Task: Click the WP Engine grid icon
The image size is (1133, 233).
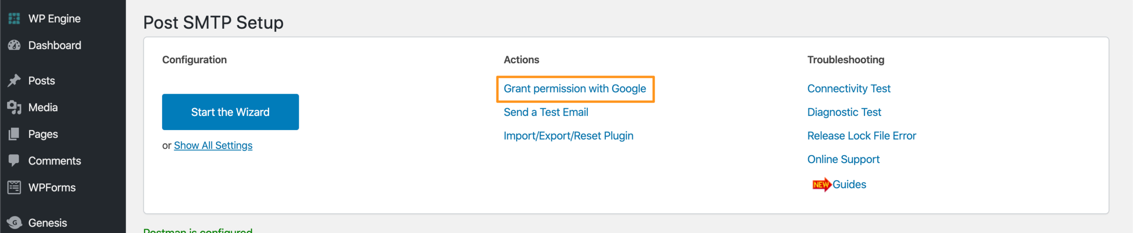Action: point(14,19)
